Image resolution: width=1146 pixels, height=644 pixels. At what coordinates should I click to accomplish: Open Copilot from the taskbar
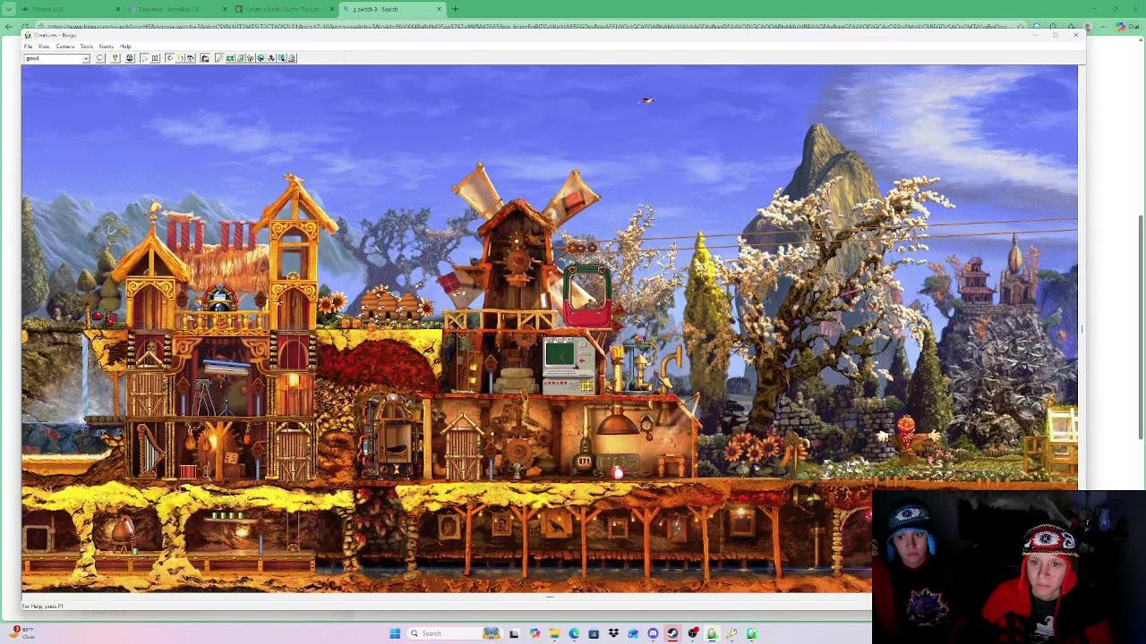[x=535, y=633]
